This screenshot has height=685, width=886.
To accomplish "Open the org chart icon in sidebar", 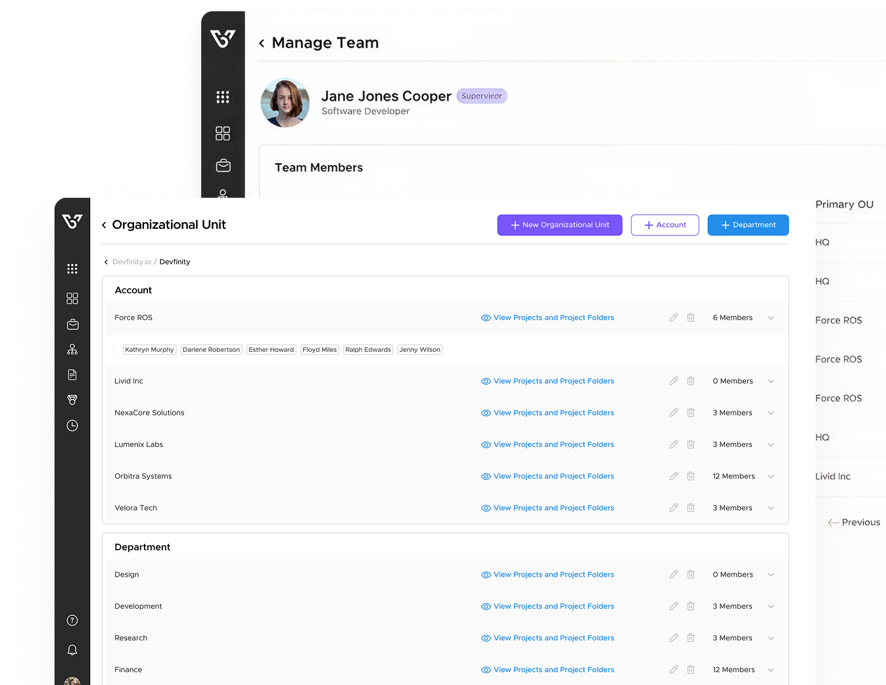I will tap(72, 350).
